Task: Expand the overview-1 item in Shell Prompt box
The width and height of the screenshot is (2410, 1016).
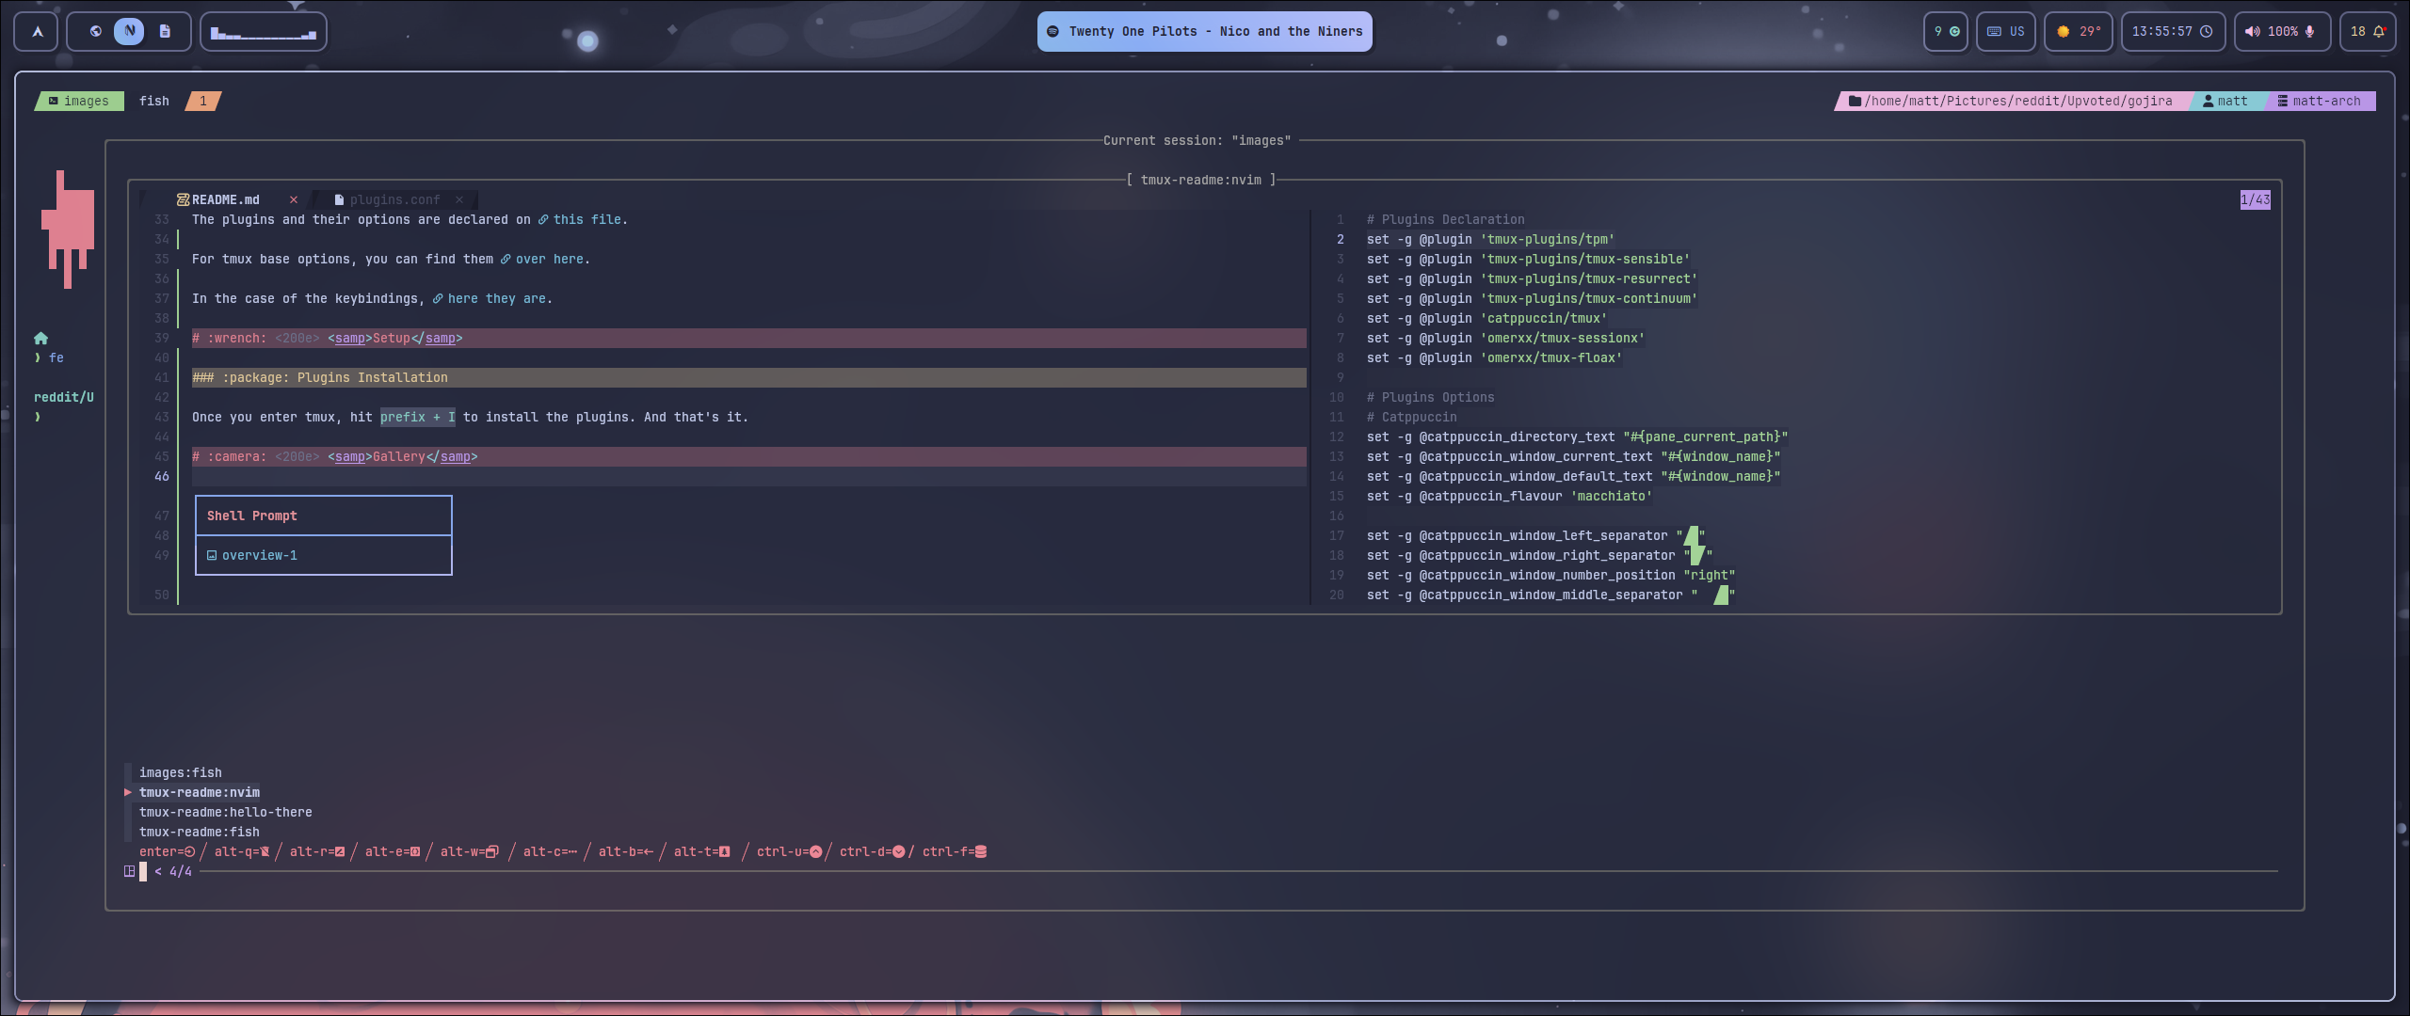Action: pos(258,555)
